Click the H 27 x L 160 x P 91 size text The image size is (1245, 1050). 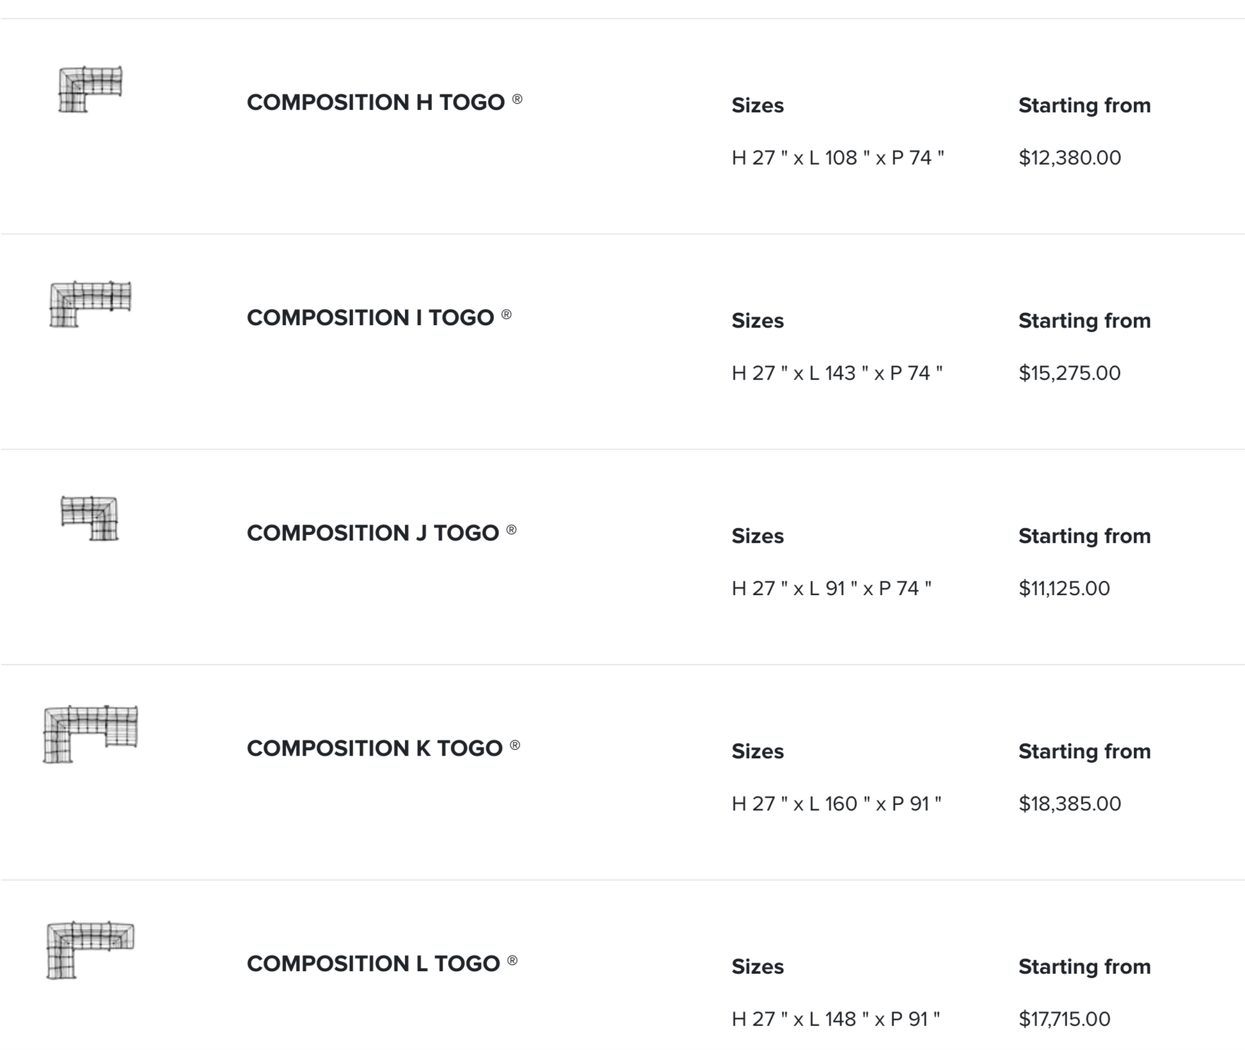point(836,804)
